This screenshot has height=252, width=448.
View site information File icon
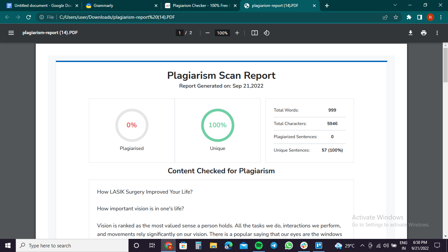tap(47, 17)
